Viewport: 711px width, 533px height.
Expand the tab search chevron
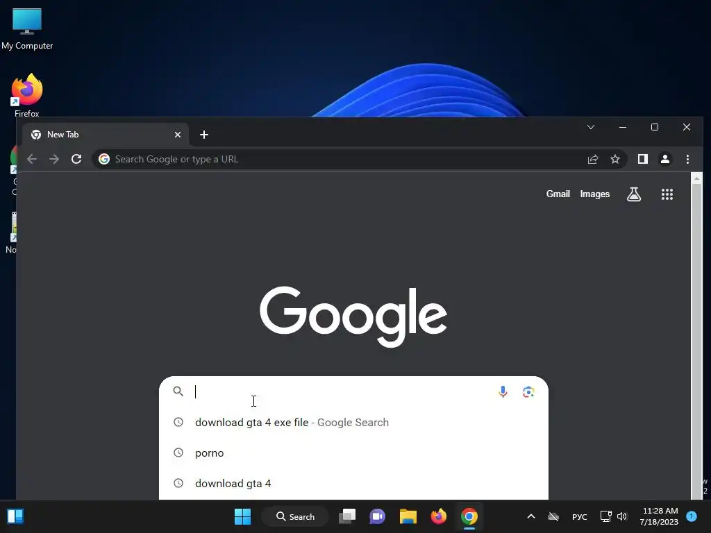pos(591,127)
